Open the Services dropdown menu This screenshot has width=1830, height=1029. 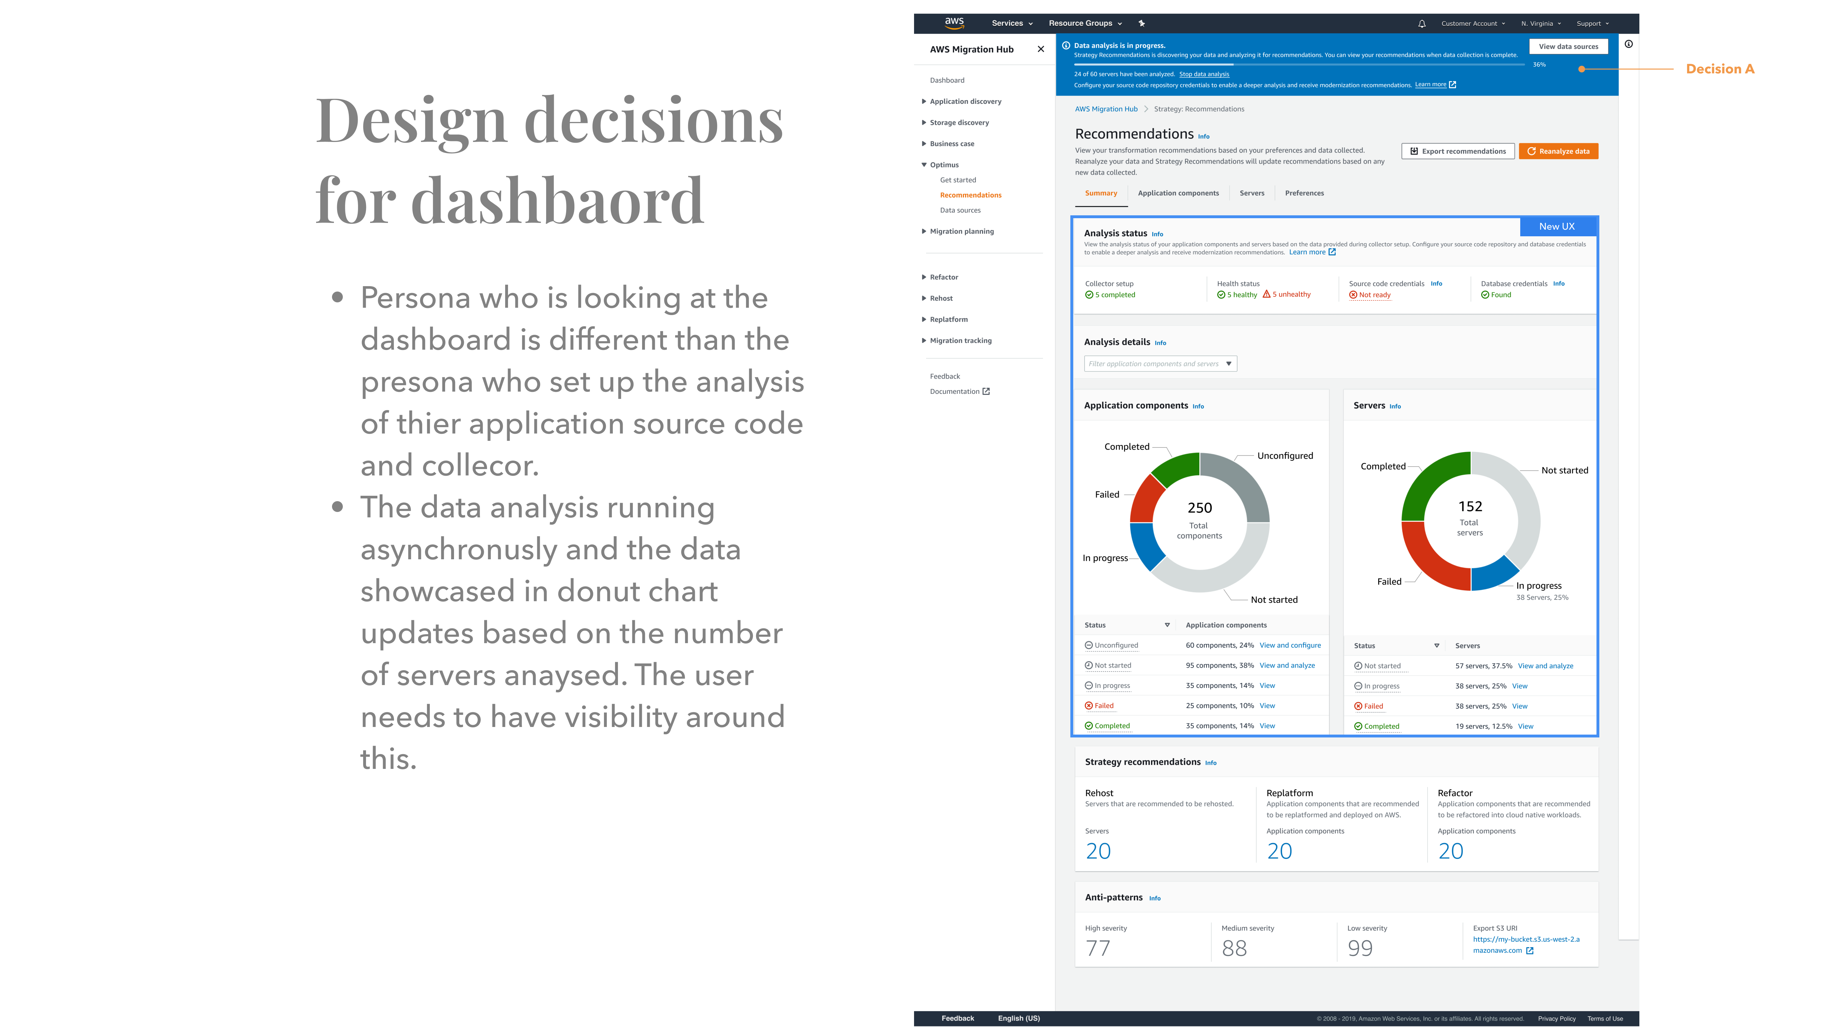pos(1012,24)
